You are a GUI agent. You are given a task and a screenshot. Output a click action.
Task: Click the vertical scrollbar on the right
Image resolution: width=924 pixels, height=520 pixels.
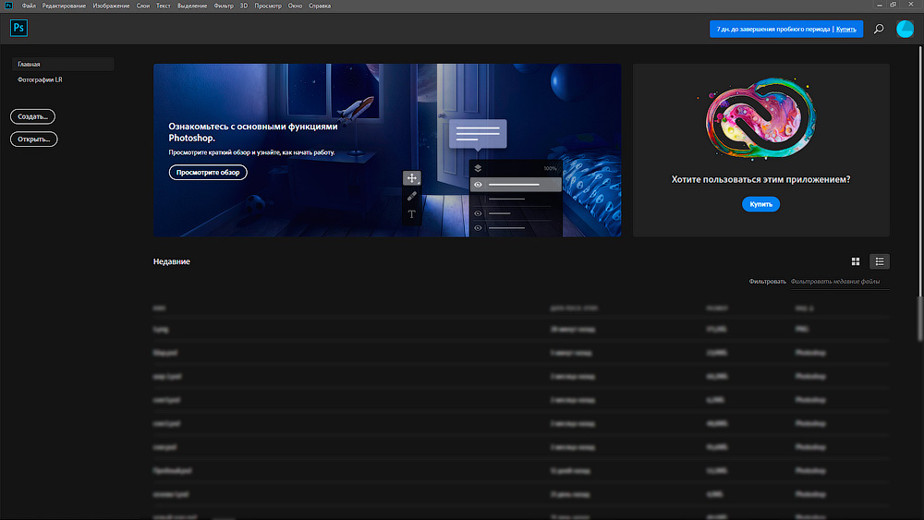pyautogui.click(x=920, y=194)
